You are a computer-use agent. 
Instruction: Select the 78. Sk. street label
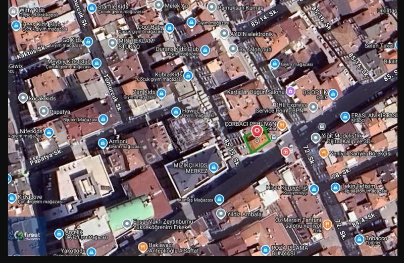coord(341,173)
